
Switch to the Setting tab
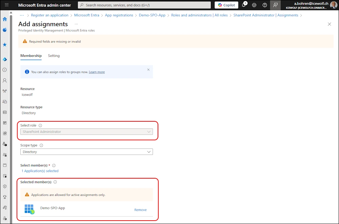point(54,56)
